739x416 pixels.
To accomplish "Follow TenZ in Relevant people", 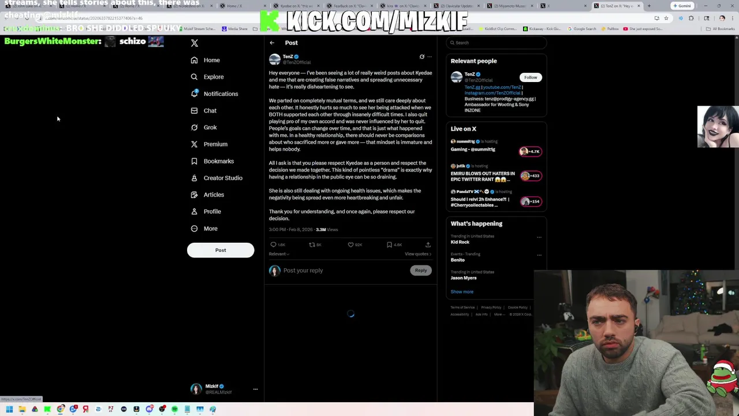I will (531, 77).
